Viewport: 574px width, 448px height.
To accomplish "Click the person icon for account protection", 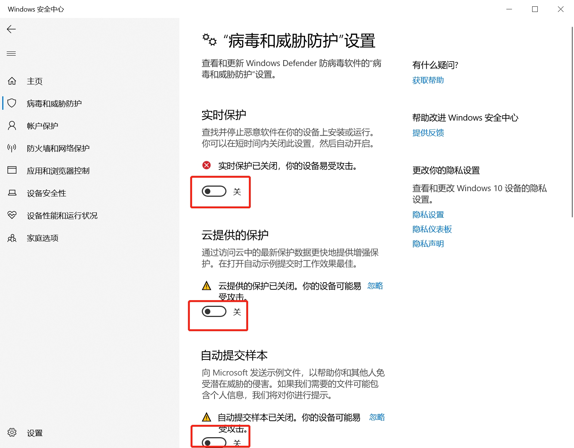I will pyautogui.click(x=12, y=125).
